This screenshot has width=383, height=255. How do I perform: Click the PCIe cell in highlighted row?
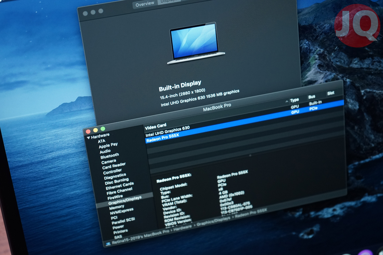point(313,109)
